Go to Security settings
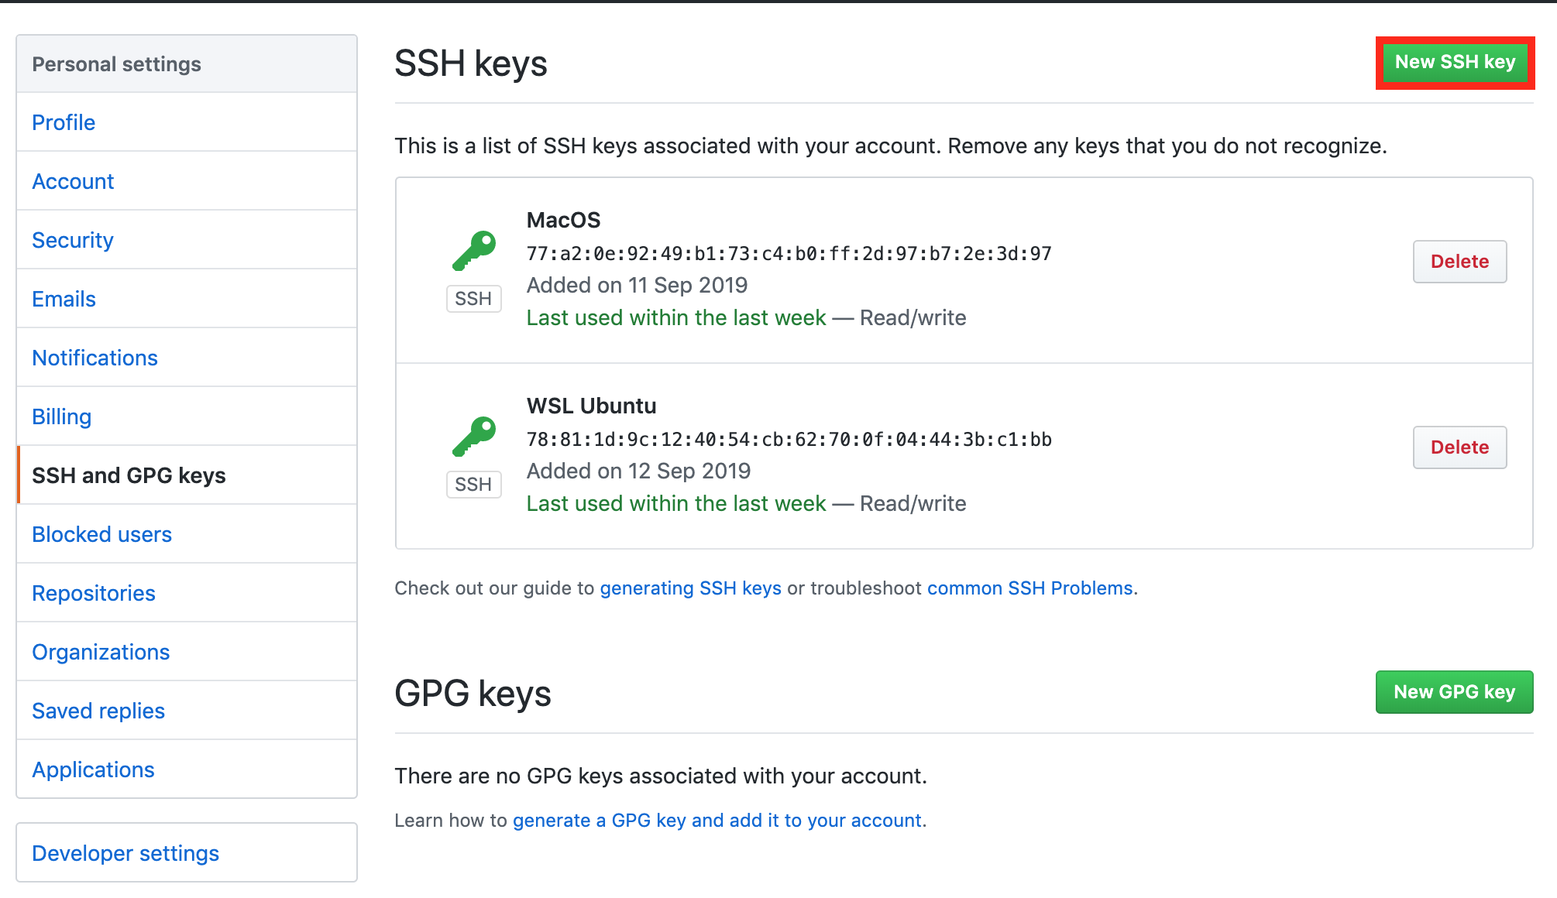Screen dimensions: 1557x898 click(x=72, y=240)
